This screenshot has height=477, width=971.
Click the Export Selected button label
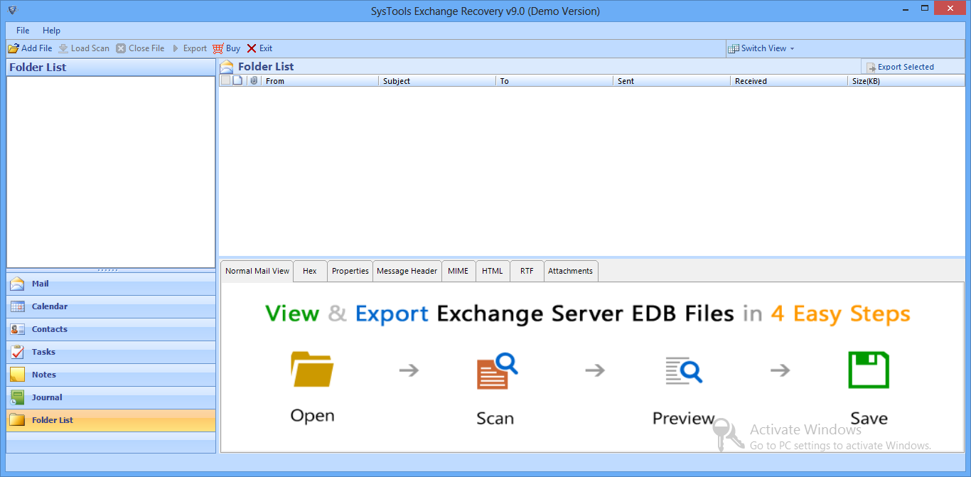click(906, 67)
